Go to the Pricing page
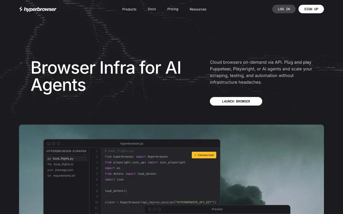This screenshot has width=343, height=214. point(173,9)
